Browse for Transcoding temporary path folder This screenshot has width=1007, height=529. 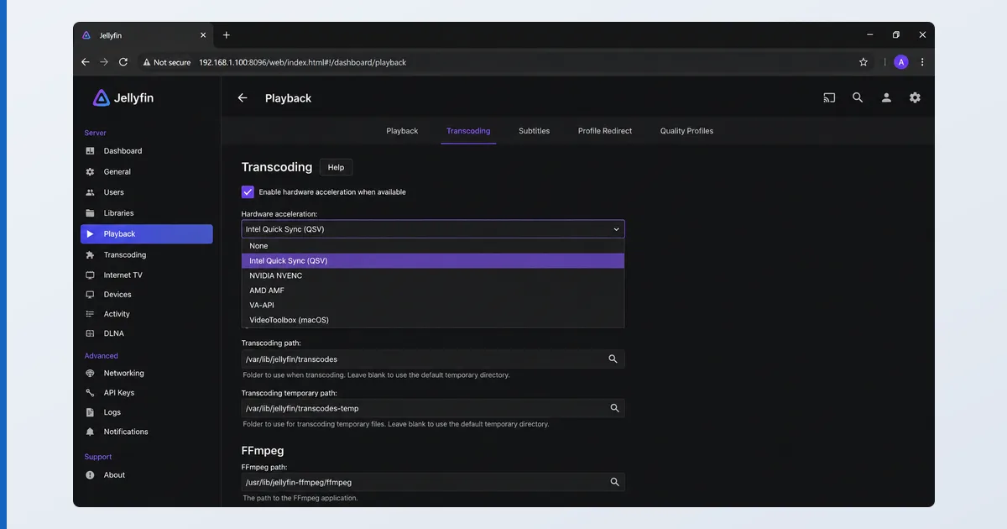[x=615, y=409]
